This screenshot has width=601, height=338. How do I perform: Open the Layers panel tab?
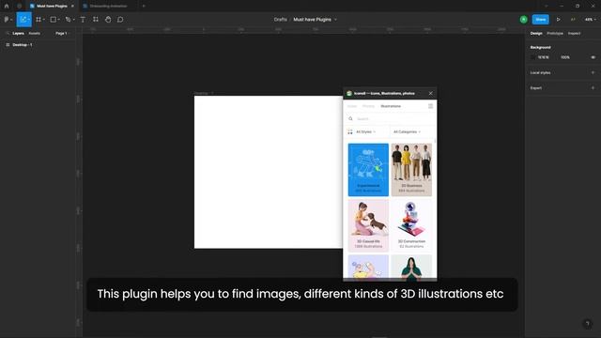point(18,34)
